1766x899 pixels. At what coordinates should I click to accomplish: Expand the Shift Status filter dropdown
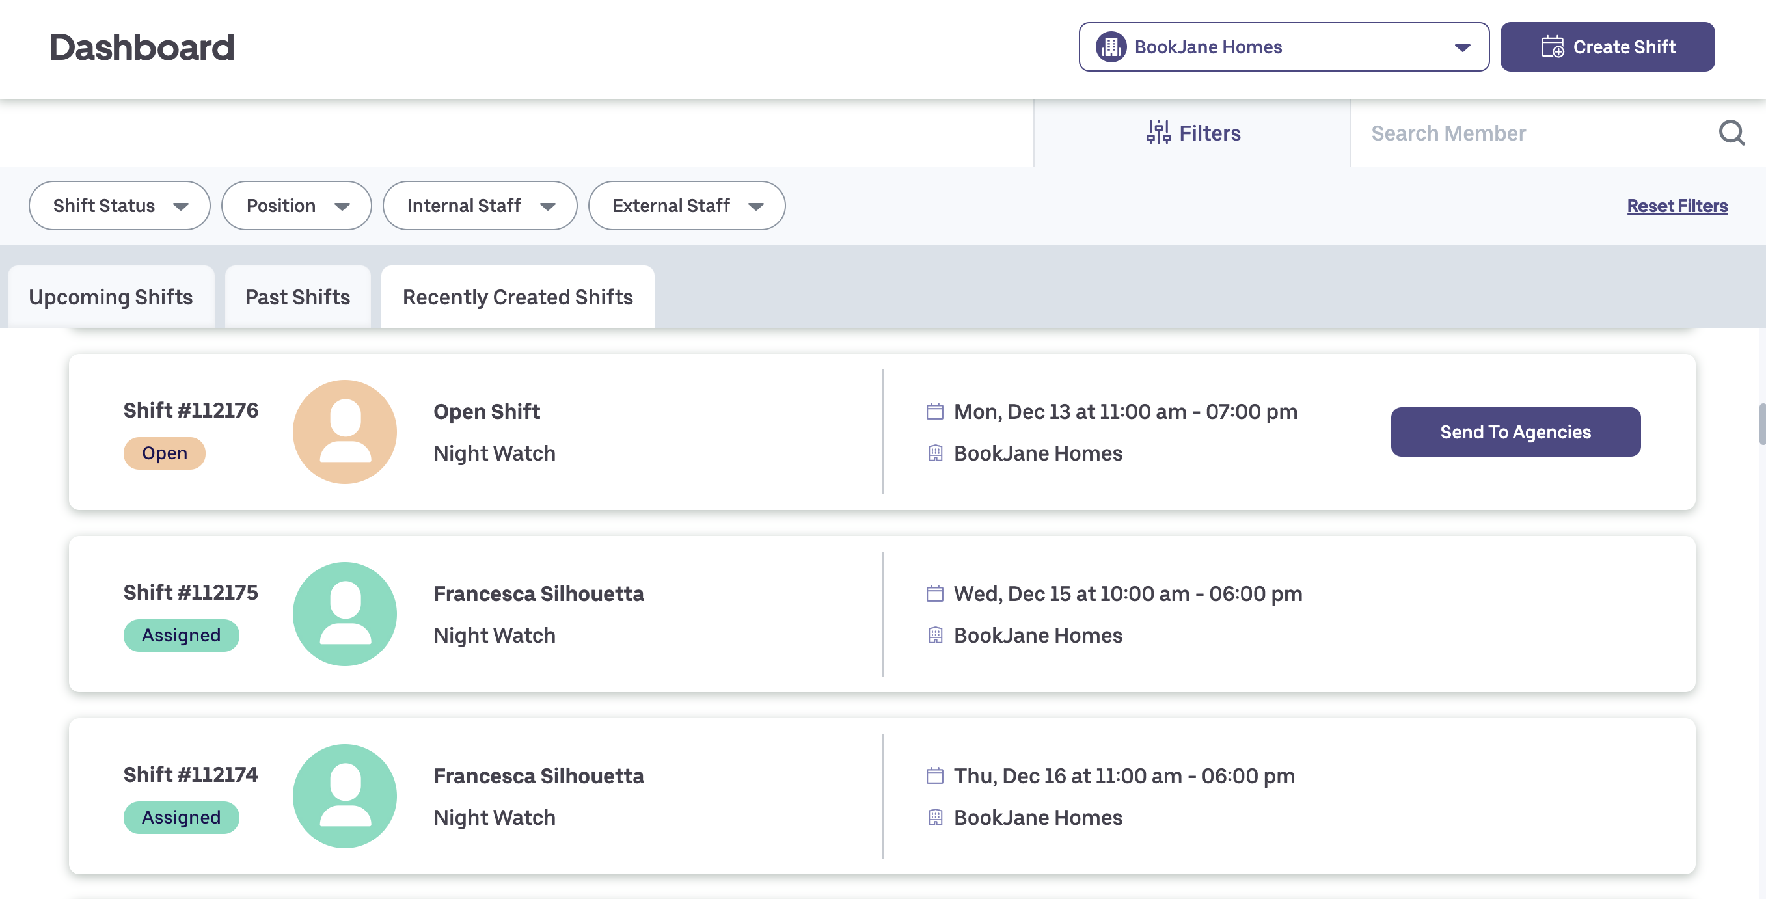[119, 206]
